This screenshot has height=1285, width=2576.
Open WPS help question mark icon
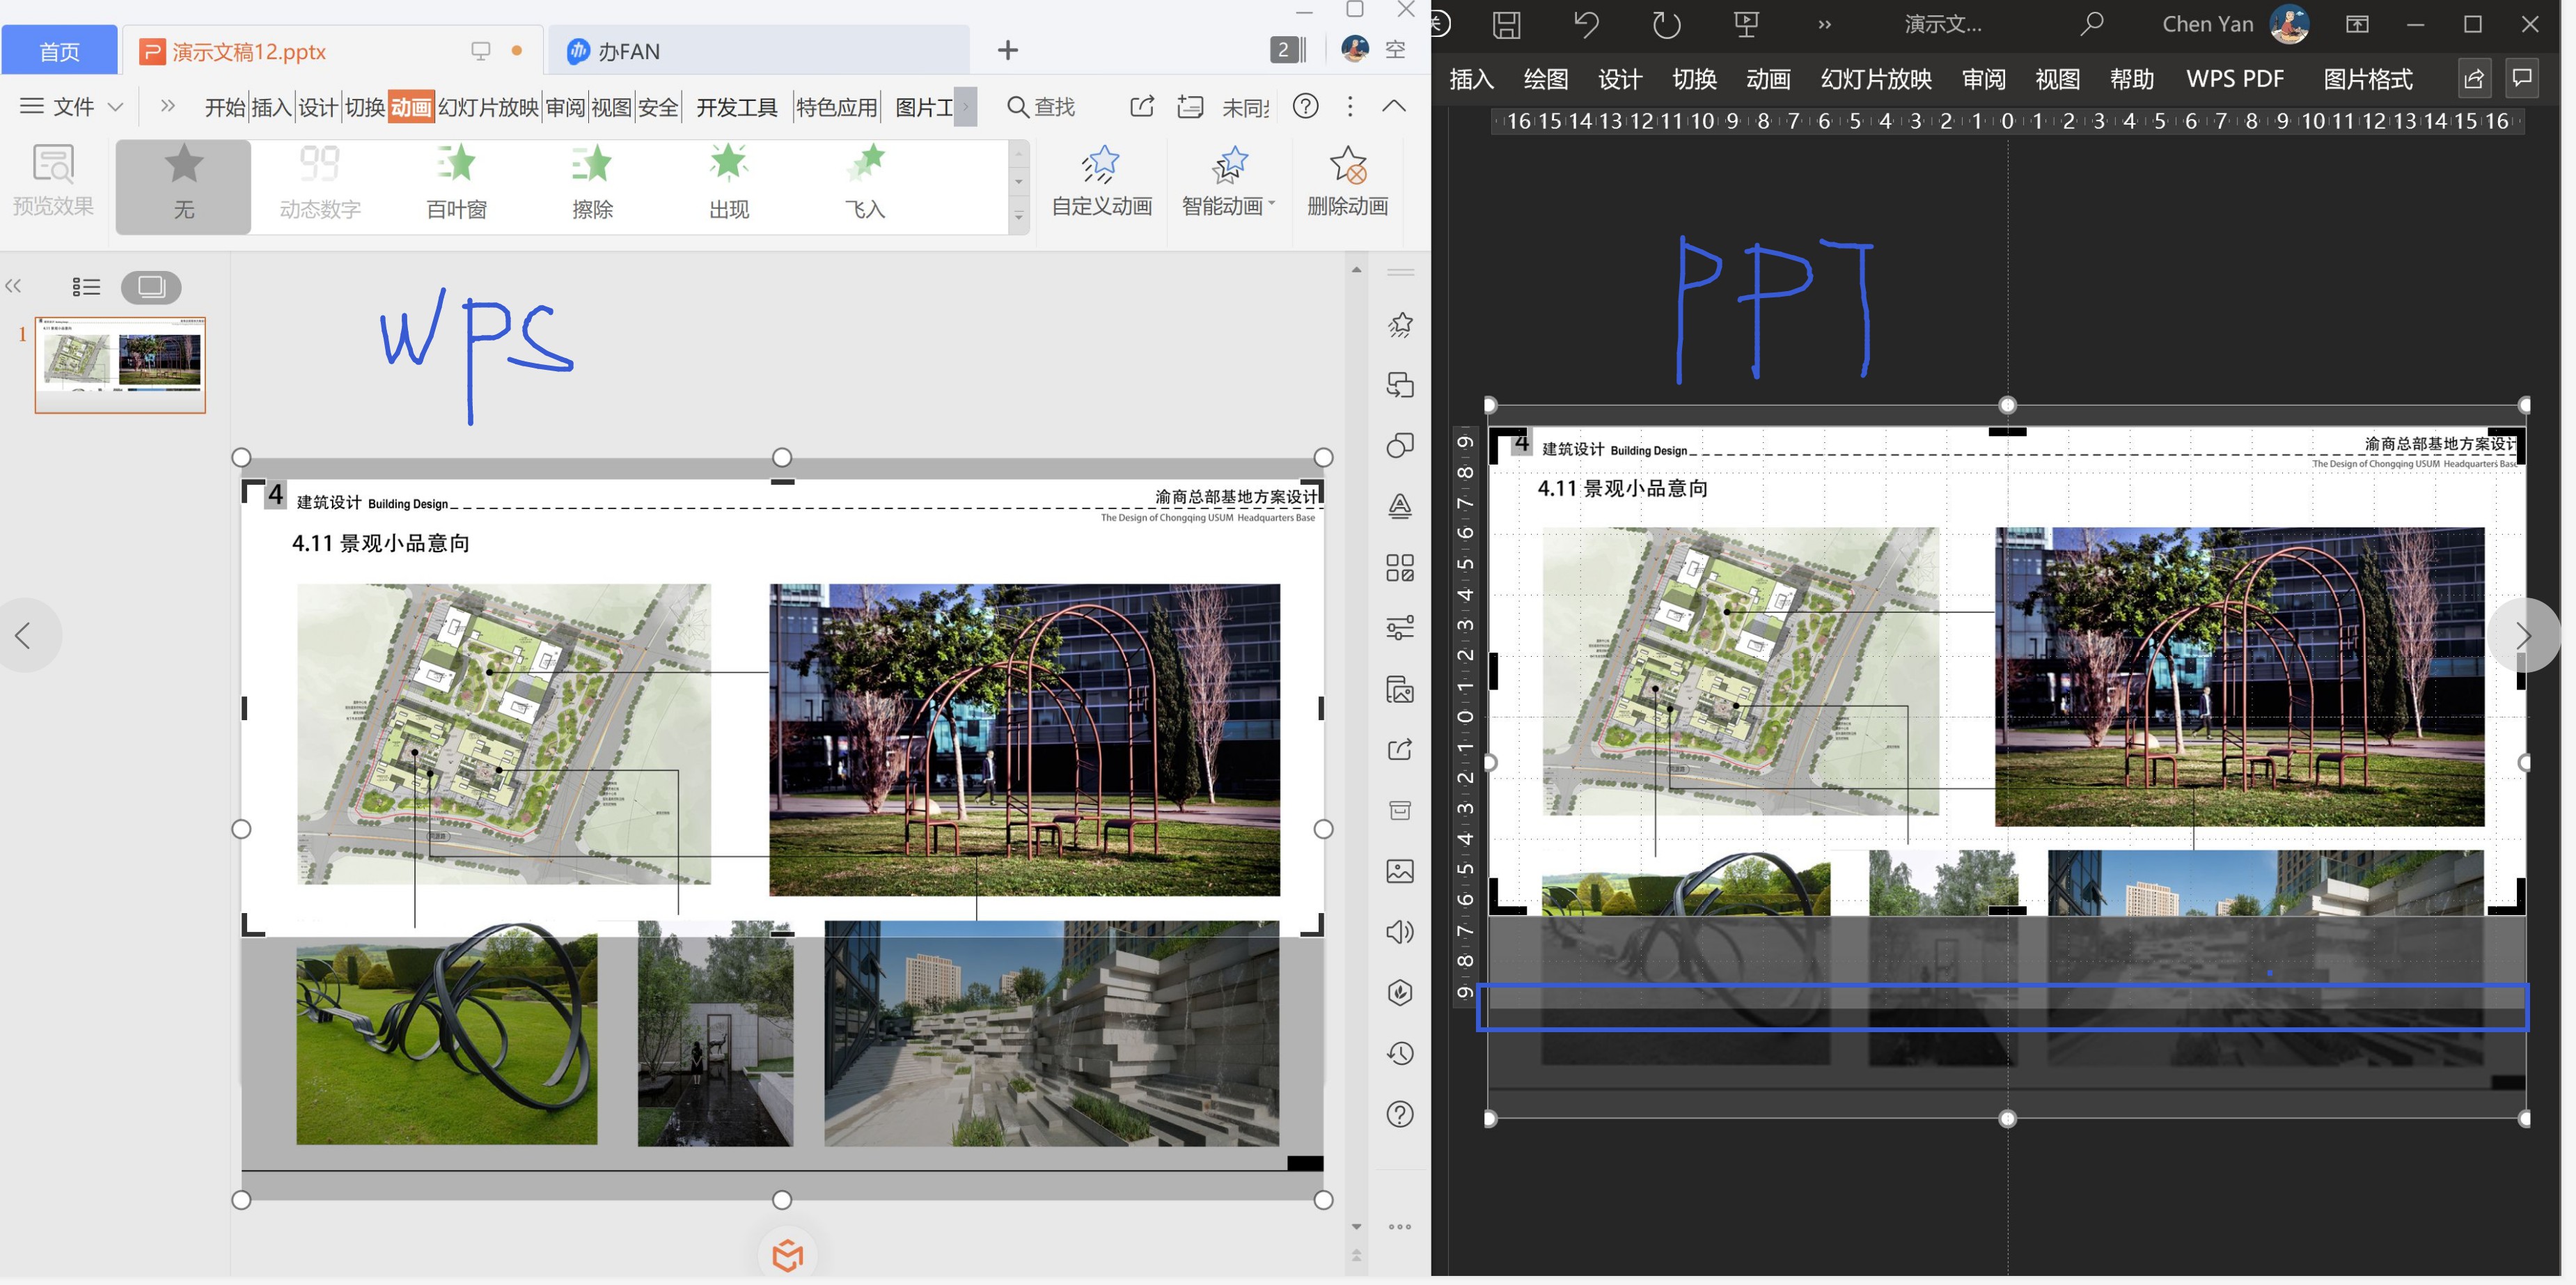(x=1305, y=106)
